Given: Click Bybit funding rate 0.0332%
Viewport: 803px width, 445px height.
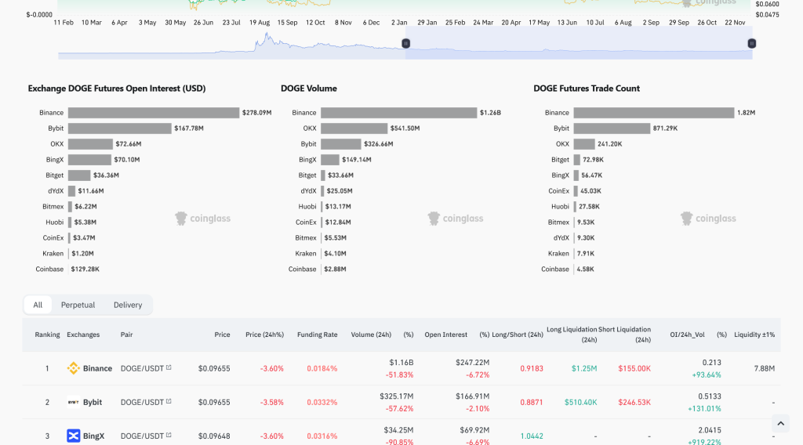Looking at the screenshot, I should click(322, 402).
